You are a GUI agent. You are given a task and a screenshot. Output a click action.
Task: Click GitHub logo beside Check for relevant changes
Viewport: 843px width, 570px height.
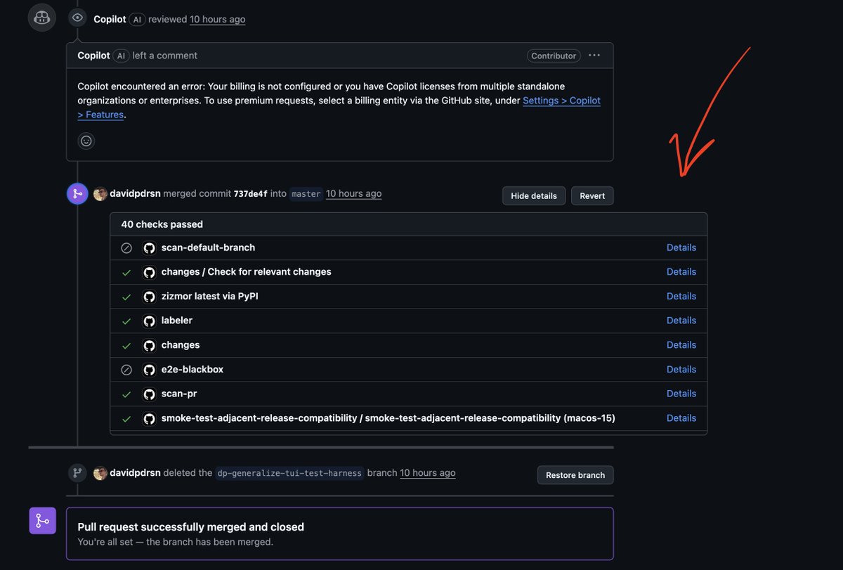click(149, 272)
